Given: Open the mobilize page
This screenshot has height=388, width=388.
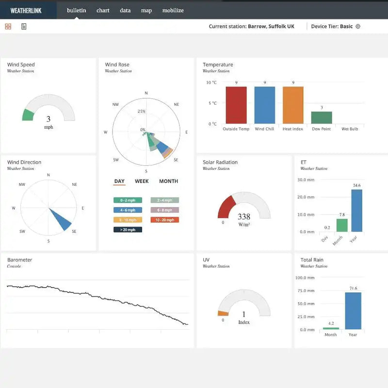Looking at the screenshot, I should [173, 10].
